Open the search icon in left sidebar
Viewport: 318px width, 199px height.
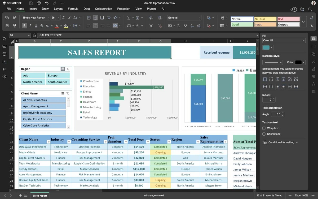(4, 39)
